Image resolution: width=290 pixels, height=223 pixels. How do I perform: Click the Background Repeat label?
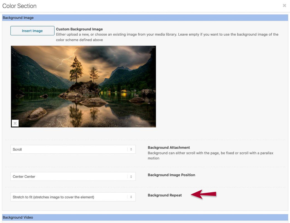coord(164,195)
